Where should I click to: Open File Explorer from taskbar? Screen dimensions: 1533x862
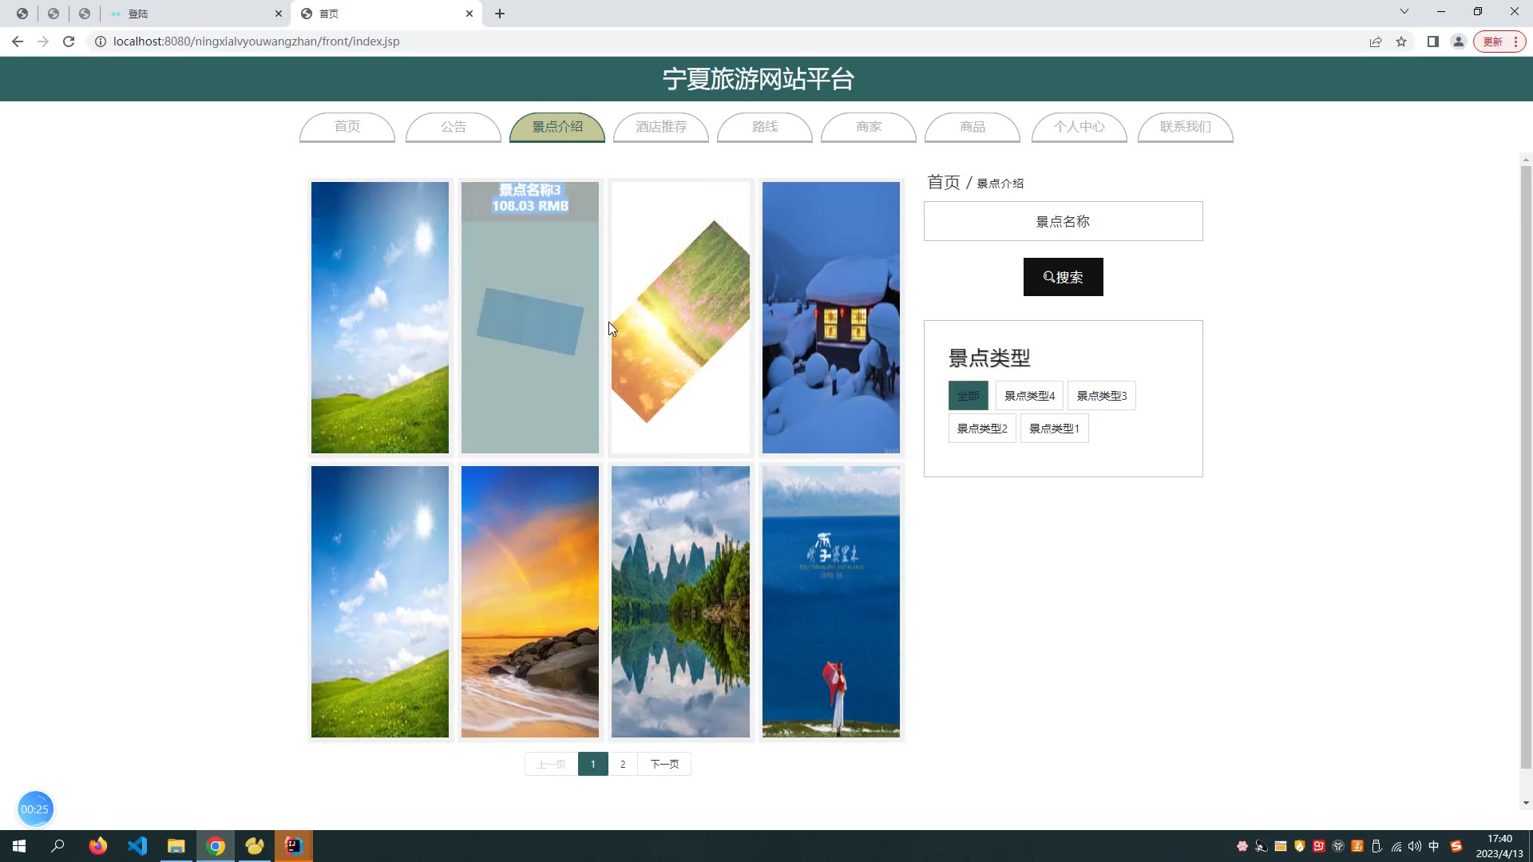coord(176,846)
